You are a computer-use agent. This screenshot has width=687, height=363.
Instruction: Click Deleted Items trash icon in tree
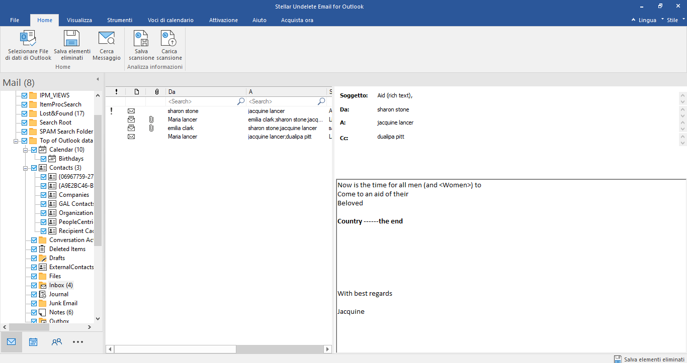click(x=43, y=249)
